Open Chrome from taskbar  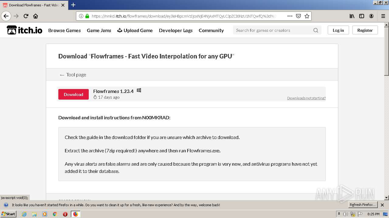(55, 214)
